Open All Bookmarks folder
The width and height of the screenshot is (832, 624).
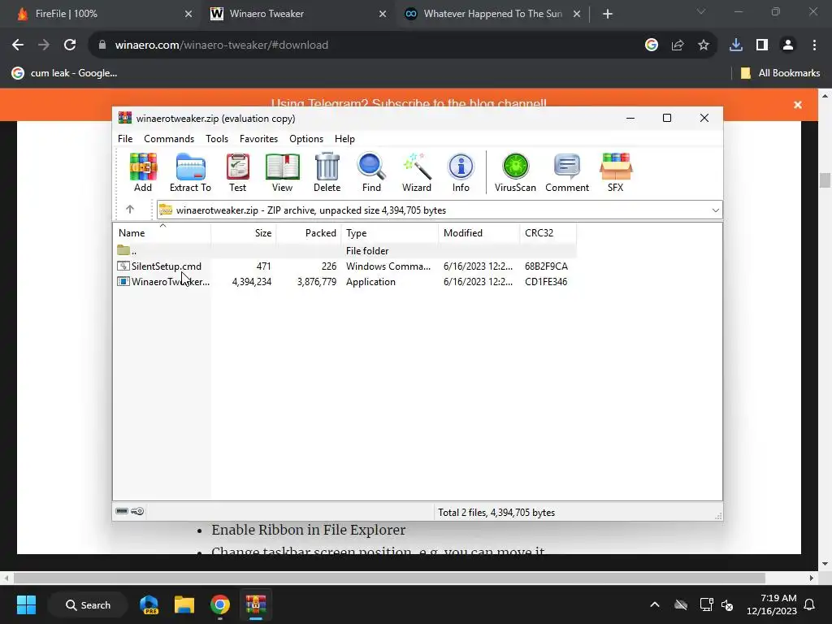pos(781,73)
